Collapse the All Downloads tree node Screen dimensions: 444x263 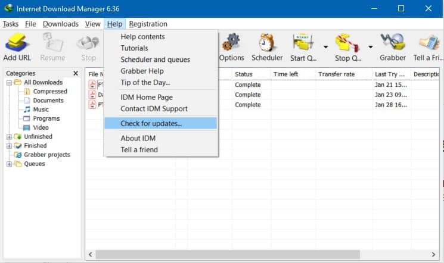click(x=9, y=83)
